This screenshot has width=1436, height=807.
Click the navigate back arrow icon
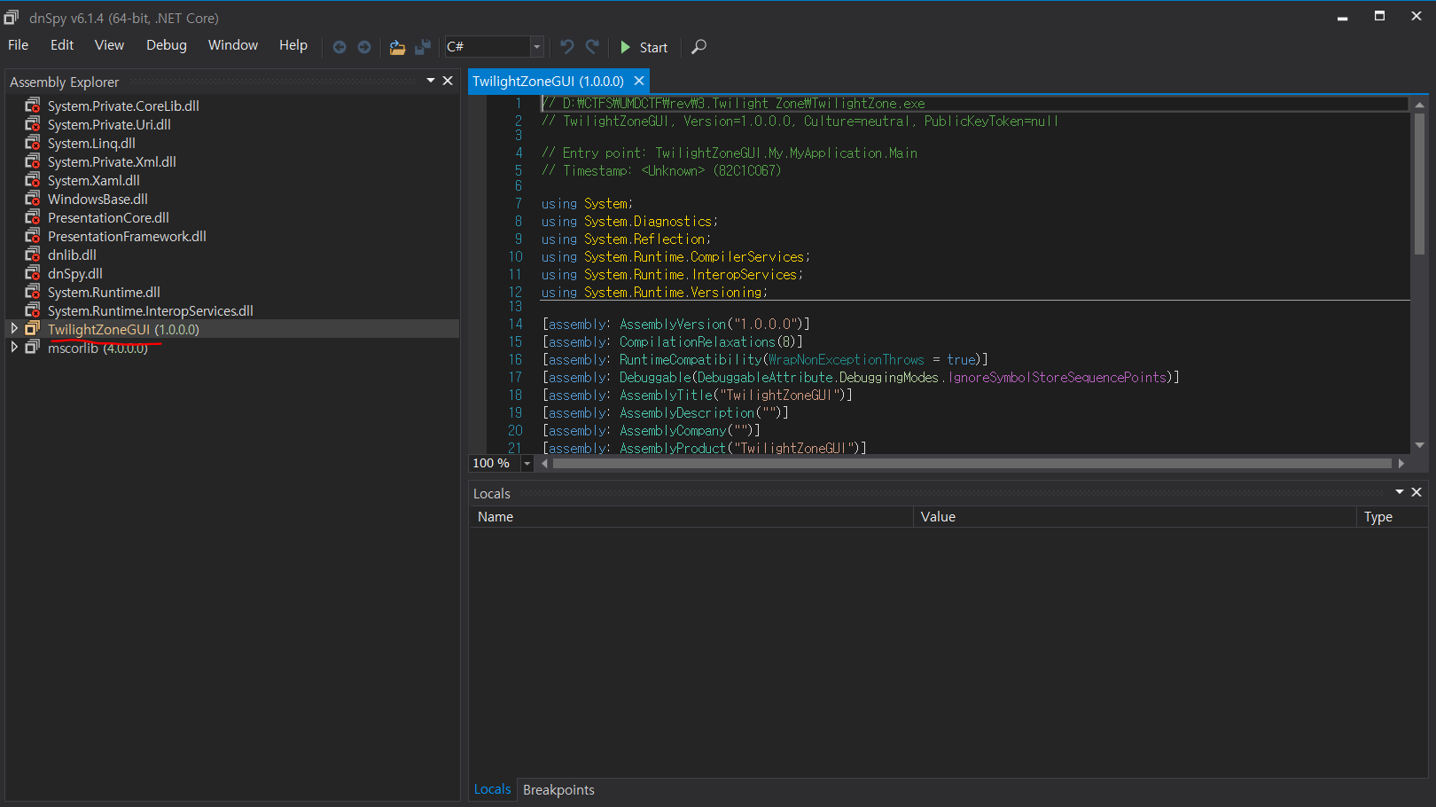(x=339, y=47)
